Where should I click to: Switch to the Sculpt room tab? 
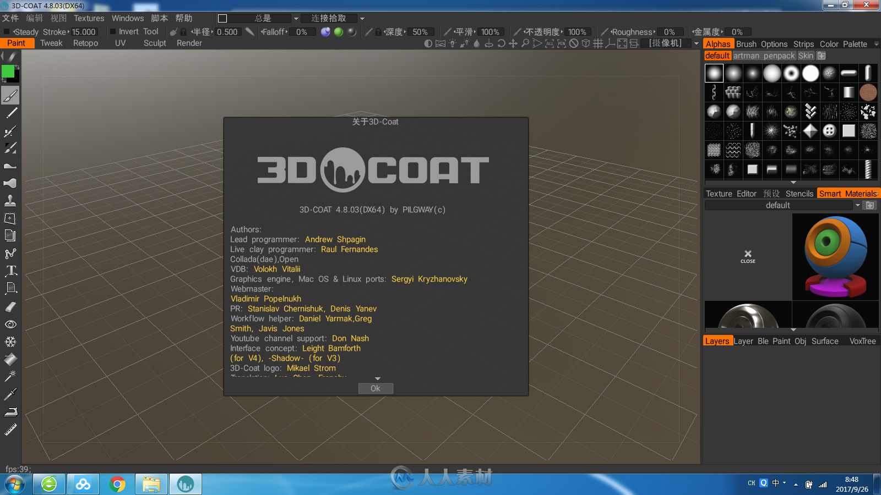pos(155,43)
